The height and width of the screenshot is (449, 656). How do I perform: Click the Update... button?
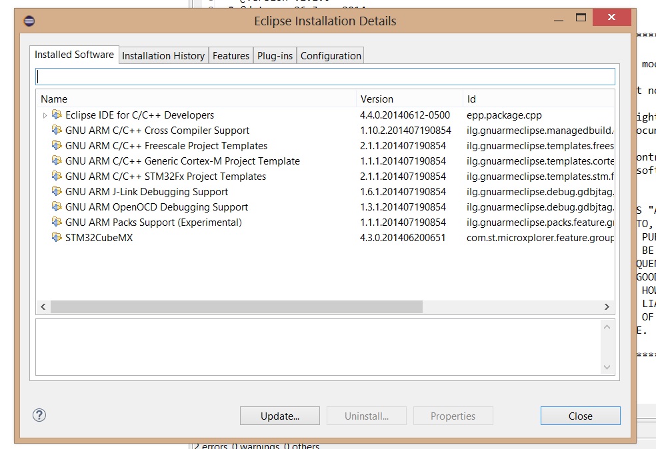[280, 416]
